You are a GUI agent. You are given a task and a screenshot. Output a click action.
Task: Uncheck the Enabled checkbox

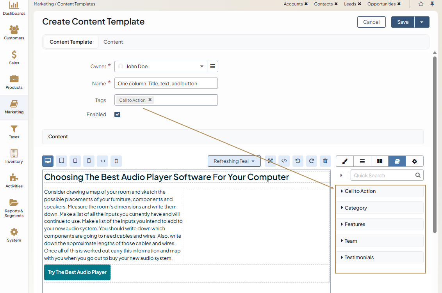coord(118,115)
